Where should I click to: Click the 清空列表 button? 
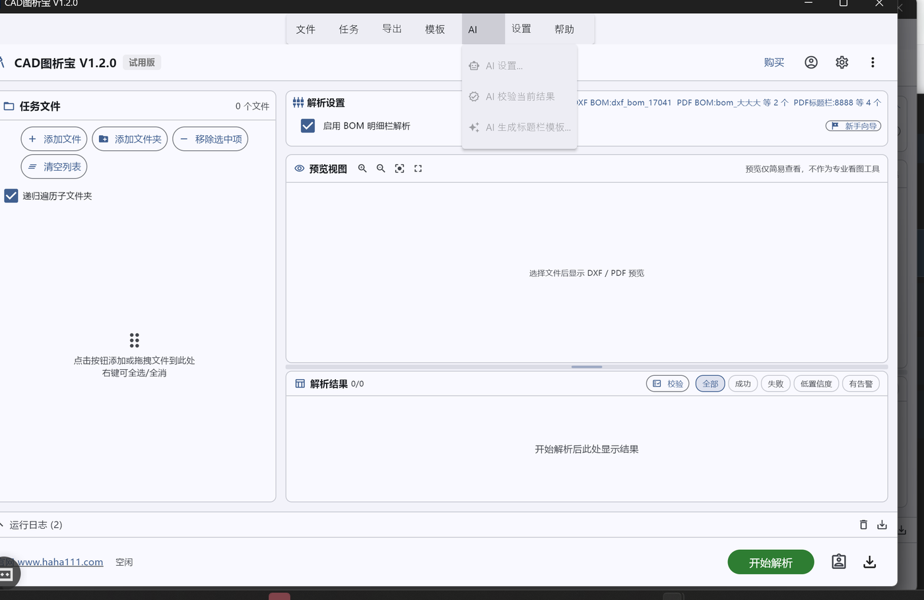54,167
